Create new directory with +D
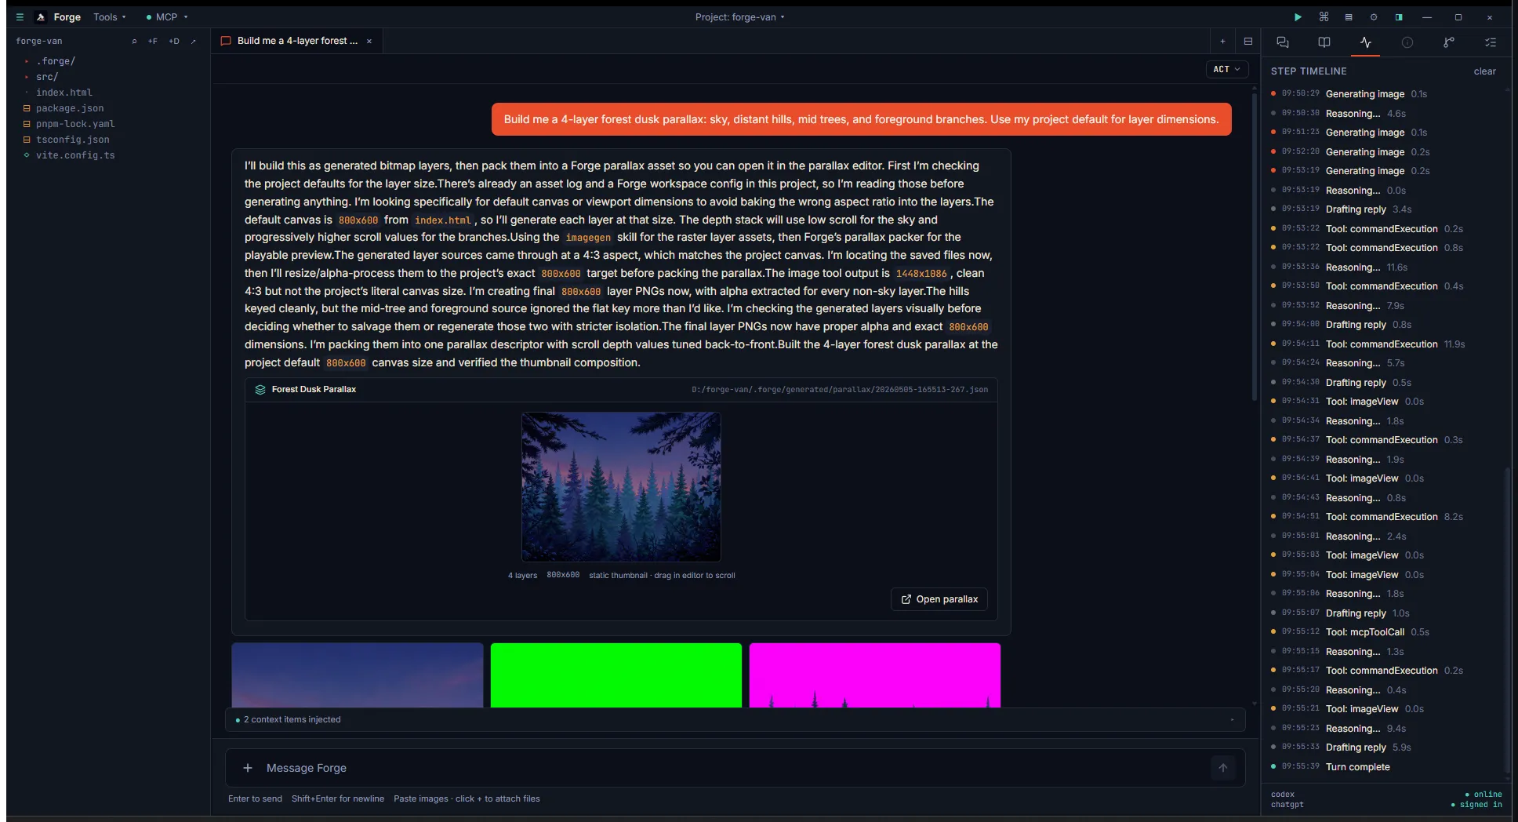This screenshot has height=822, width=1518. (x=174, y=41)
